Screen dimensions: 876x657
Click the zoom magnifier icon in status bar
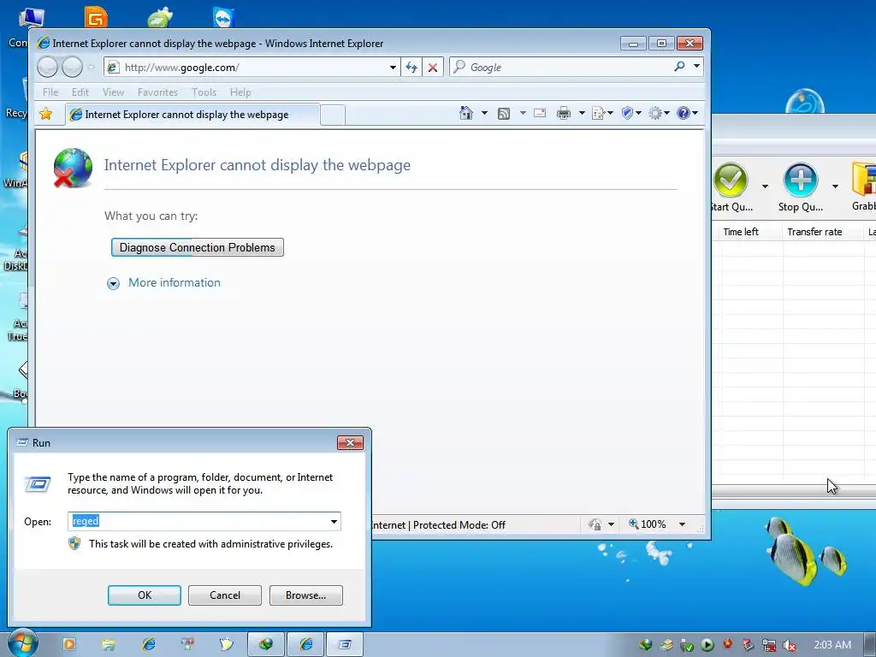point(634,524)
